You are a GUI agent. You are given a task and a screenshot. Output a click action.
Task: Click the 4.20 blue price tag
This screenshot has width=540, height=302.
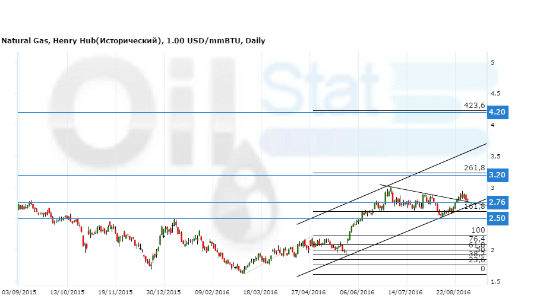click(x=497, y=112)
